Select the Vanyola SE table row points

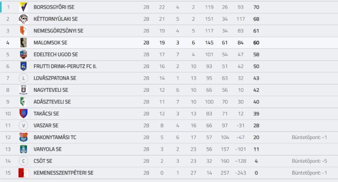(256, 149)
